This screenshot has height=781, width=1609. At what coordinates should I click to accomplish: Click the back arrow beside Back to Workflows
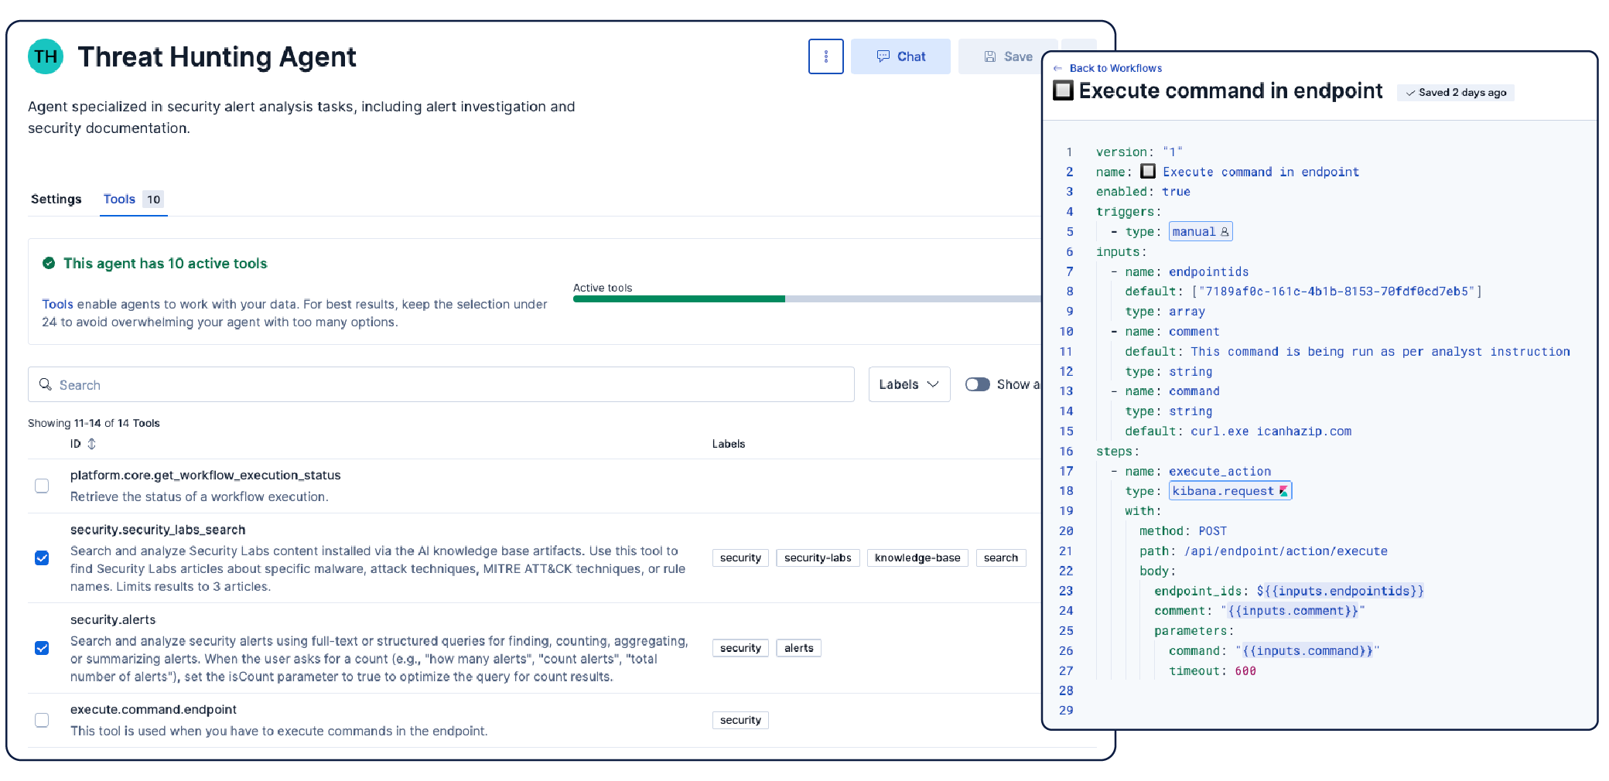pos(1057,68)
